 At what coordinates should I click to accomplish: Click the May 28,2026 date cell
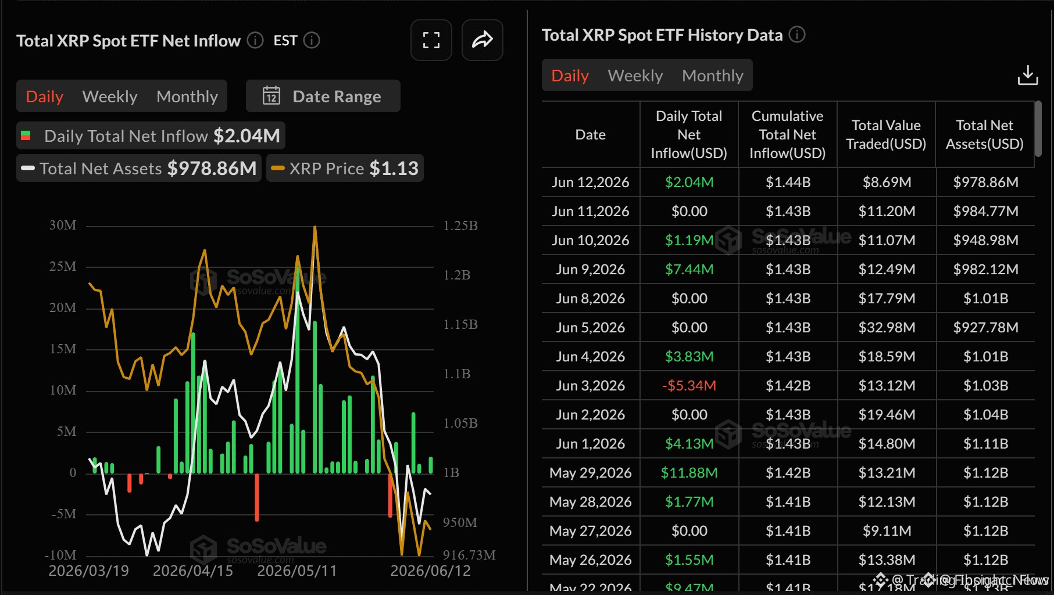pos(591,502)
